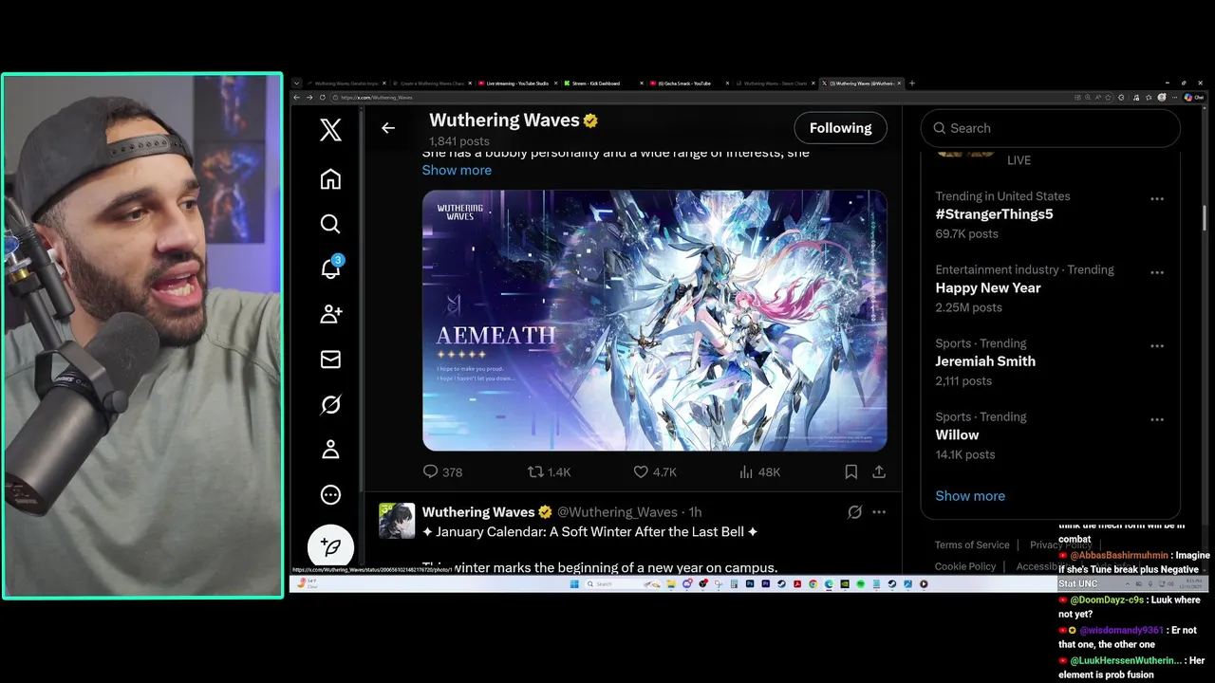Click browser back arrow

pos(296,97)
